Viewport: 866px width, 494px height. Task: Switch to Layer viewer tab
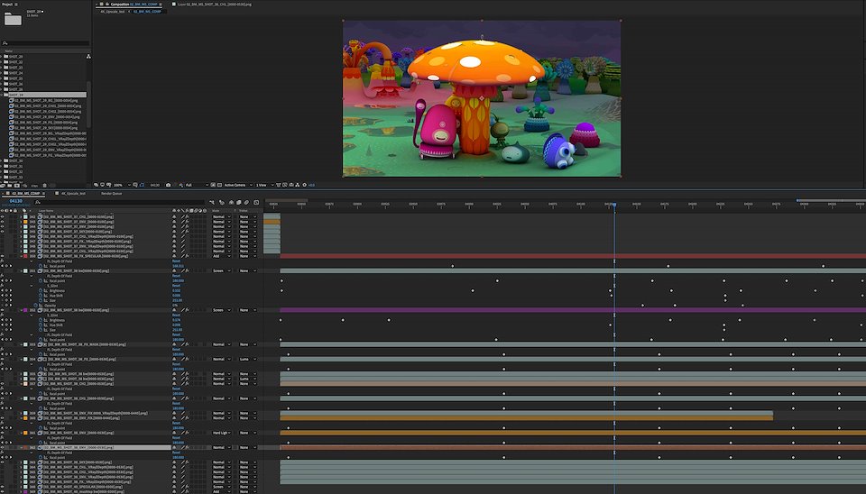click(215, 4)
